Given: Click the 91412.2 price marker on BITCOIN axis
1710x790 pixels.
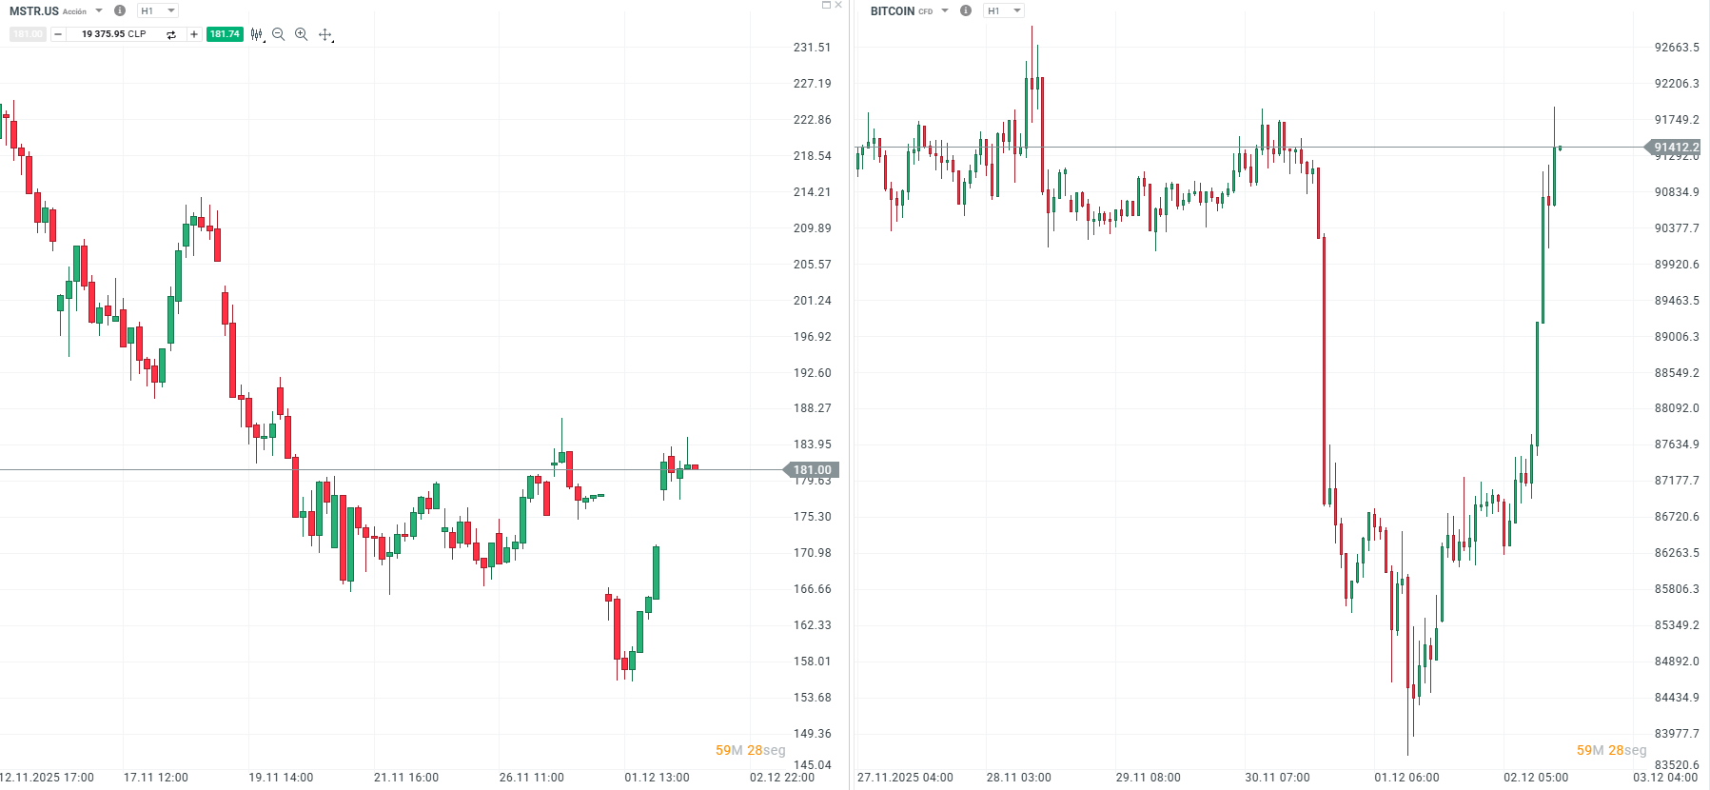Looking at the screenshot, I should point(1676,148).
